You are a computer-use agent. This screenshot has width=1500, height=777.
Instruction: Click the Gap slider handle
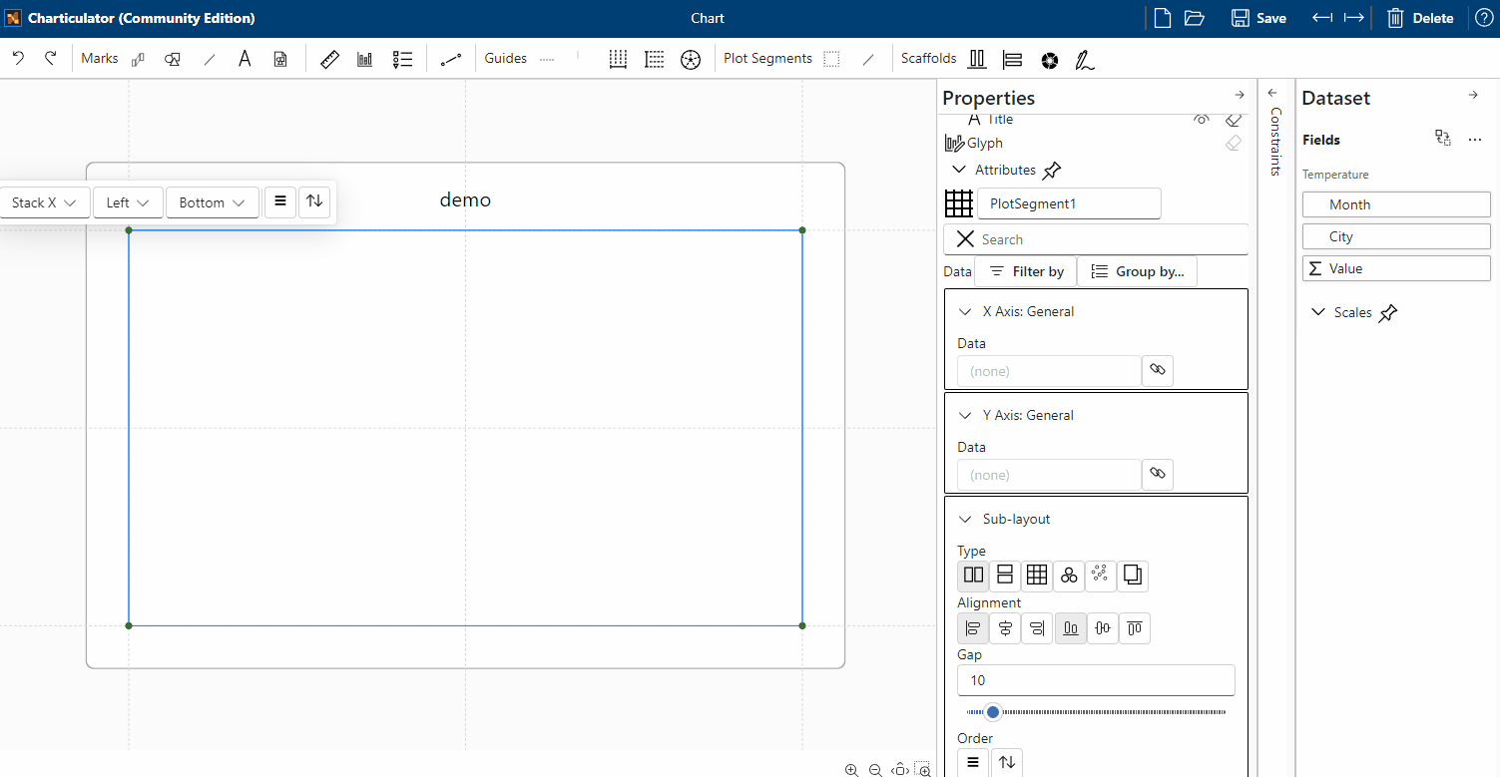(x=992, y=712)
